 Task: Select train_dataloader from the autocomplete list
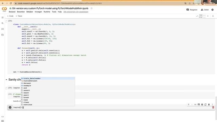pyautogui.click(x=48, y=78)
